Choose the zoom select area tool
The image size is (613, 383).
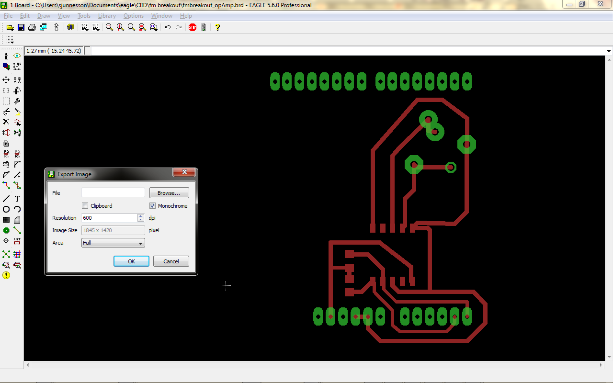coord(154,27)
